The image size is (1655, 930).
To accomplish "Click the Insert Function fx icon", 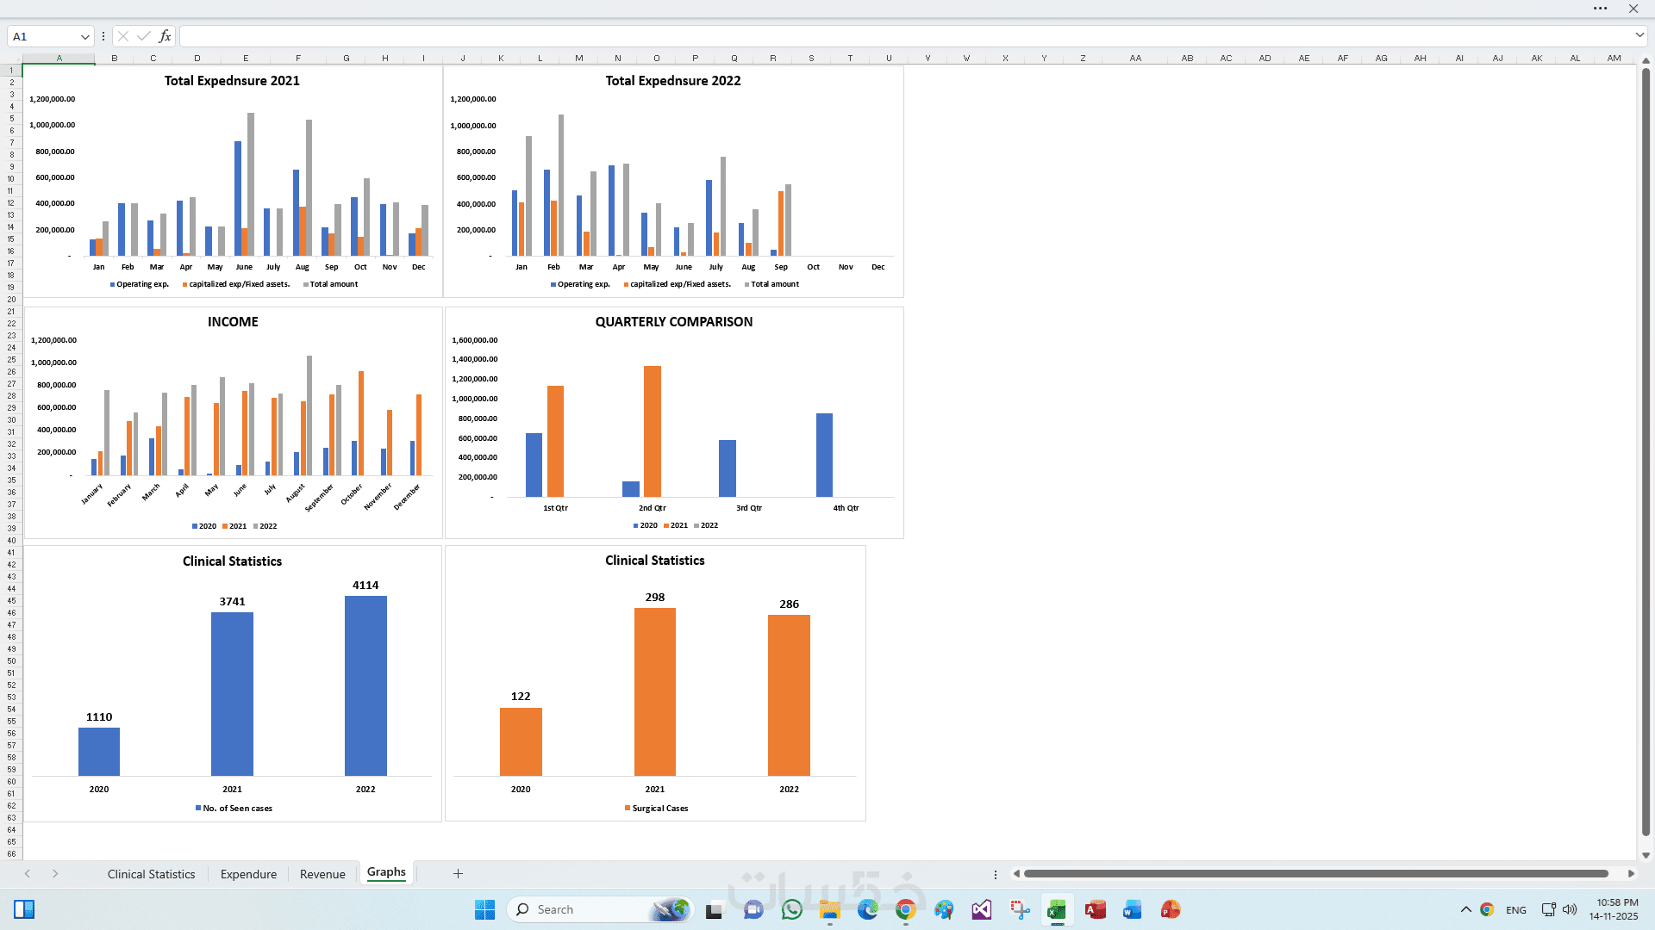I will (165, 36).
